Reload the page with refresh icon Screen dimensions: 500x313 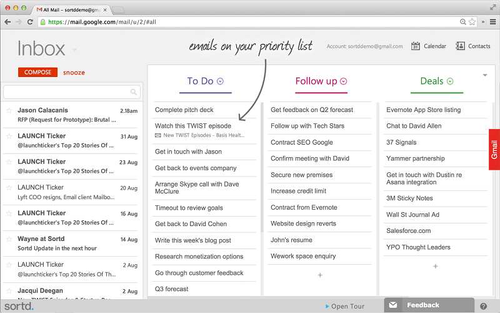click(x=30, y=22)
